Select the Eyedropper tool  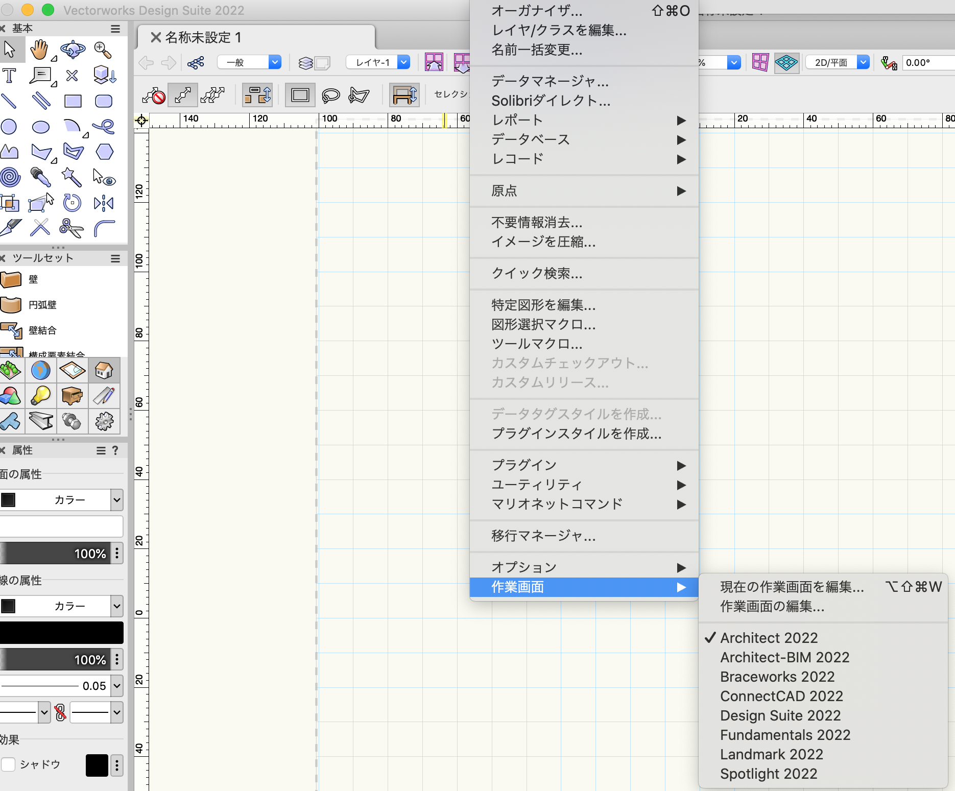click(x=41, y=177)
